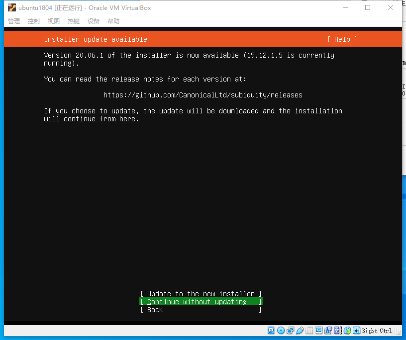This screenshot has height=340, width=406.
Task: Open the virtual display status icon
Action: coord(319,331)
